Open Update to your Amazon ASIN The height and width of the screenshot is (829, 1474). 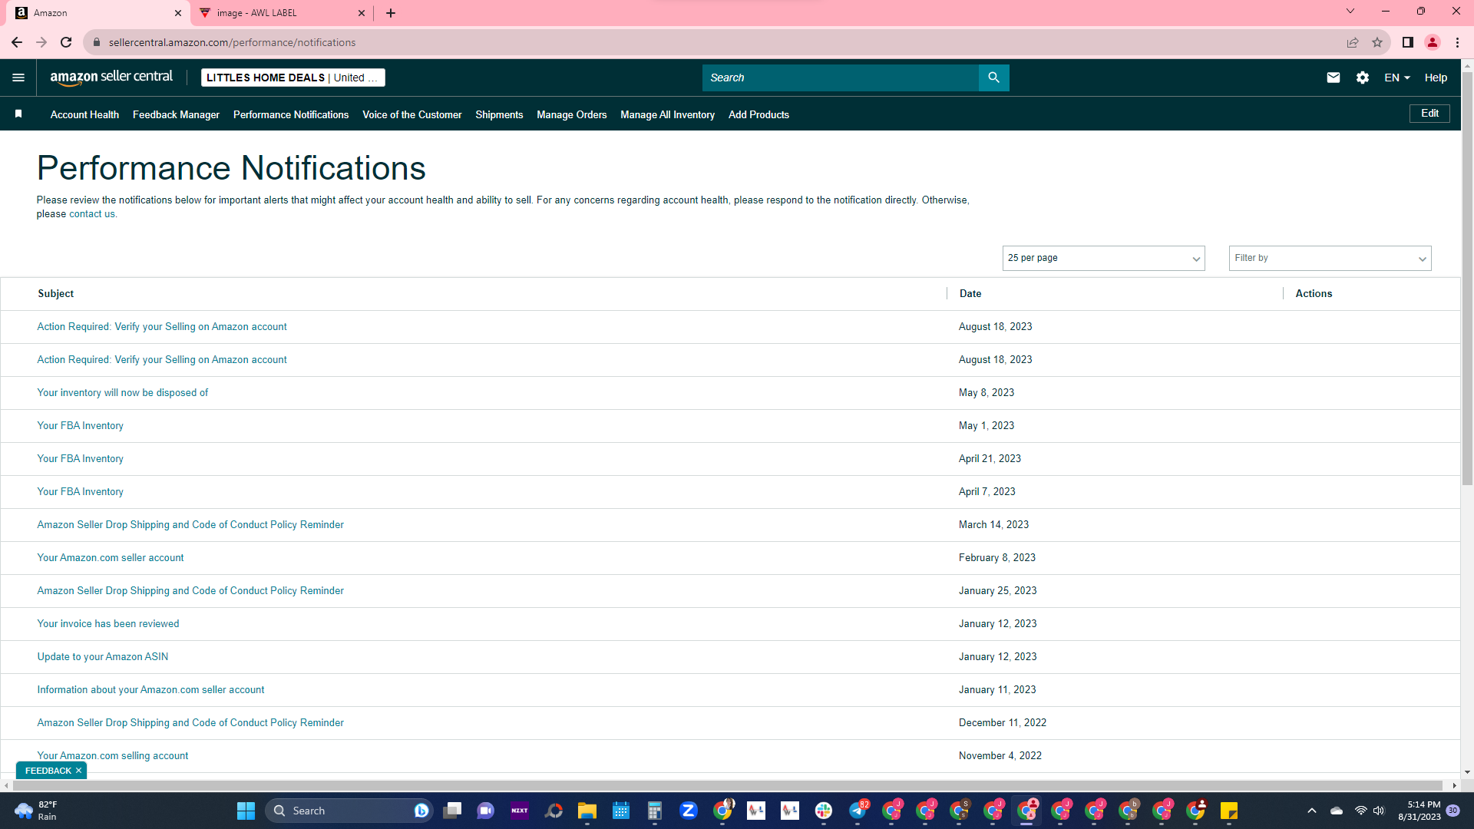[103, 656]
